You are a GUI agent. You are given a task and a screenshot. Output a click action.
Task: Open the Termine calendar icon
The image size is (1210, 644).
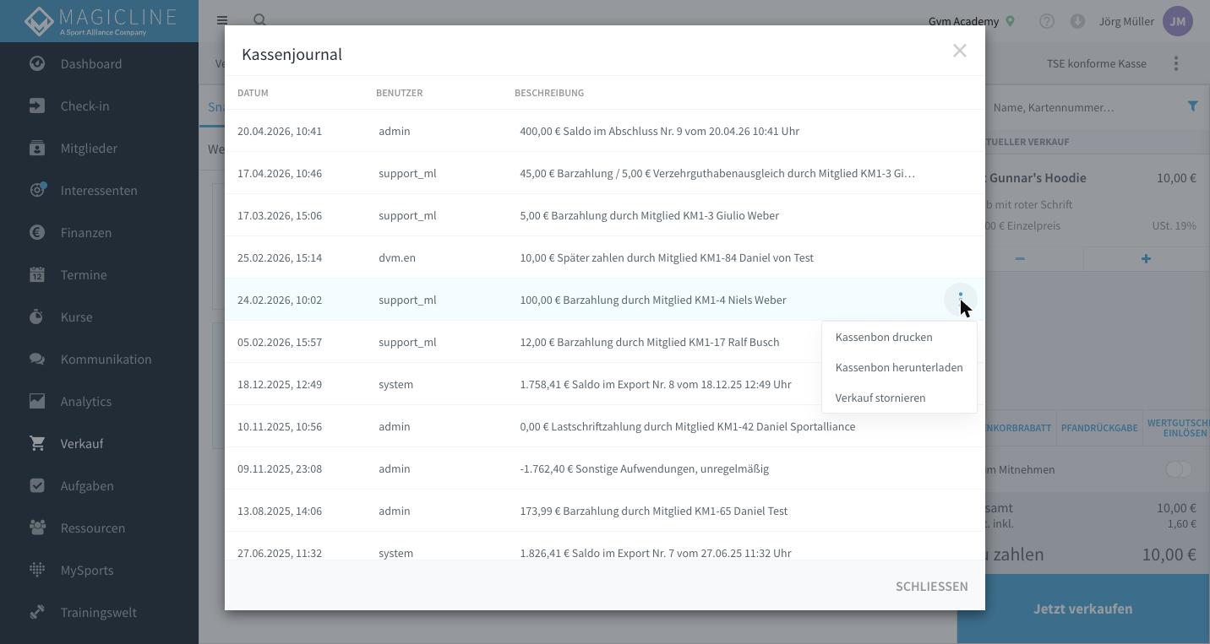click(x=37, y=274)
